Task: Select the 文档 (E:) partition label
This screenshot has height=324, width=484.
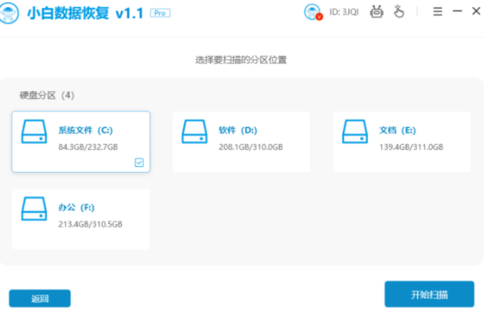Action: tap(397, 130)
